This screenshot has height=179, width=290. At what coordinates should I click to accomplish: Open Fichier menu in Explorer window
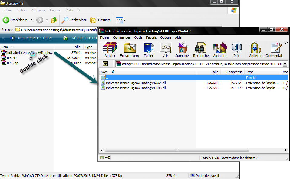click(7, 10)
